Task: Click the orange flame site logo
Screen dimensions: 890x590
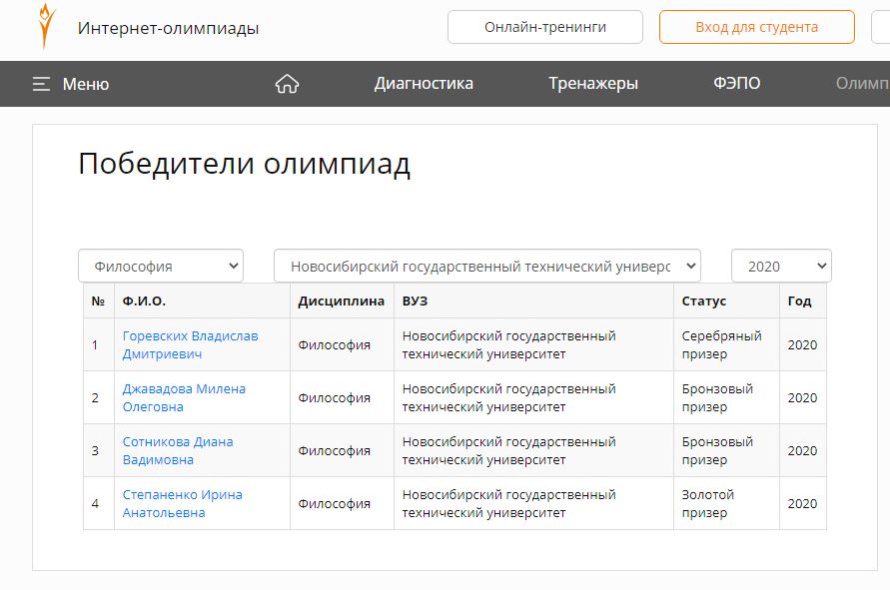Action: point(46,26)
